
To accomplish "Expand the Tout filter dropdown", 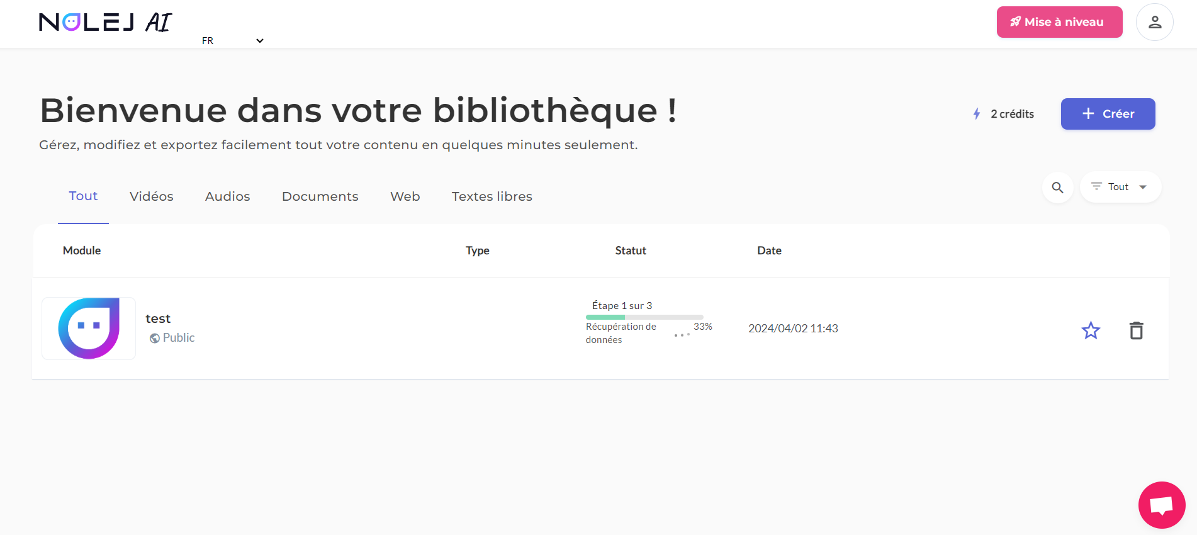I will point(1120,187).
